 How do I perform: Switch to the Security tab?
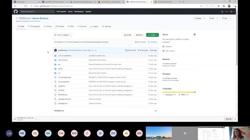[82, 26]
